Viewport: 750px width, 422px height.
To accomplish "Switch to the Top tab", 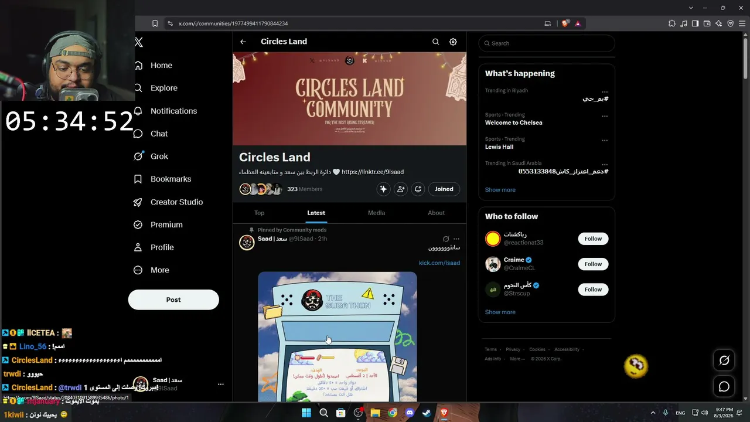I will [260, 213].
